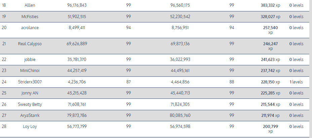Open Real Calypso's profile

[x=30, y=44]
